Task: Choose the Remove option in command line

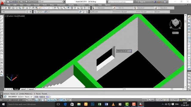Action: coord(42,97)
